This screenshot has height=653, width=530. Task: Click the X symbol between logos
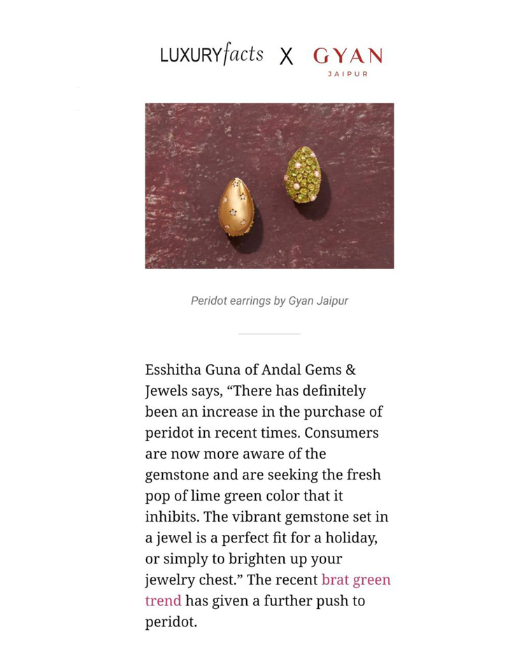click(x=286, y=57)
